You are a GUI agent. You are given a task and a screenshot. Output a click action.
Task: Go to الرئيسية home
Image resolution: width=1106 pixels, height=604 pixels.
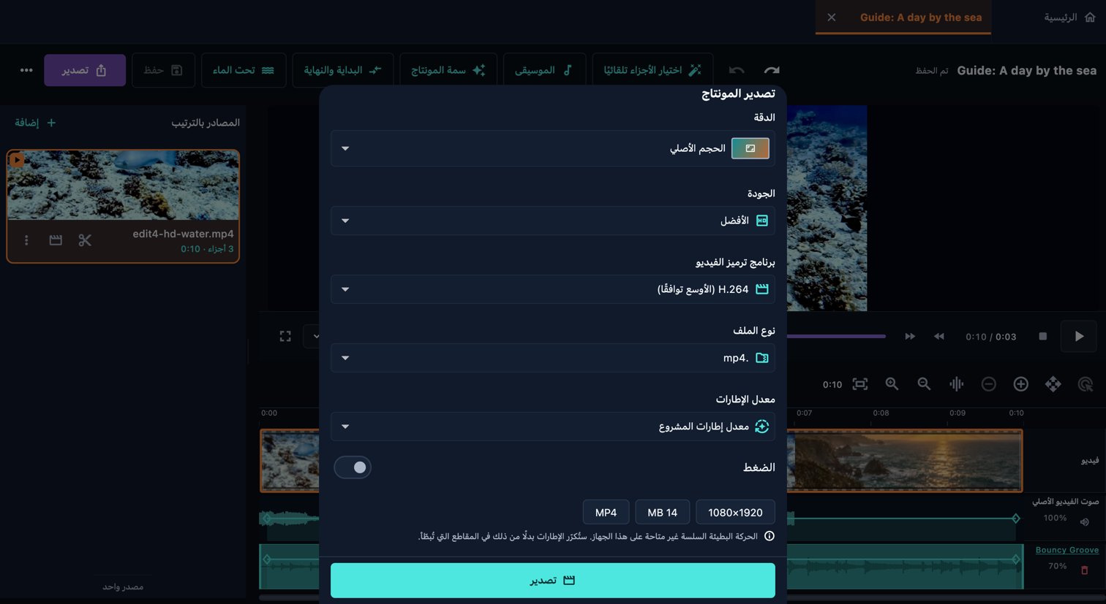pos(1069,18)
